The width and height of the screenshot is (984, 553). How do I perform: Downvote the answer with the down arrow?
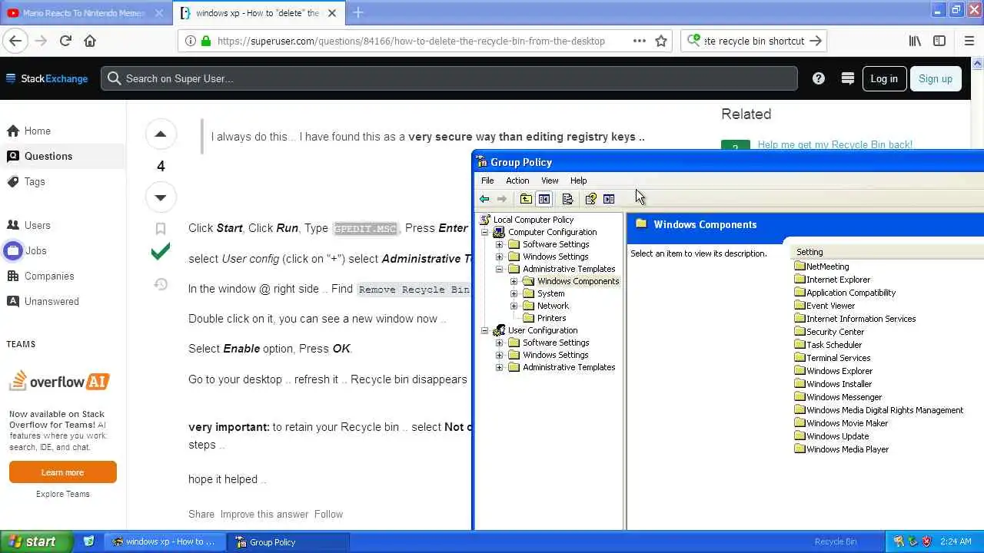click(161, 197)
